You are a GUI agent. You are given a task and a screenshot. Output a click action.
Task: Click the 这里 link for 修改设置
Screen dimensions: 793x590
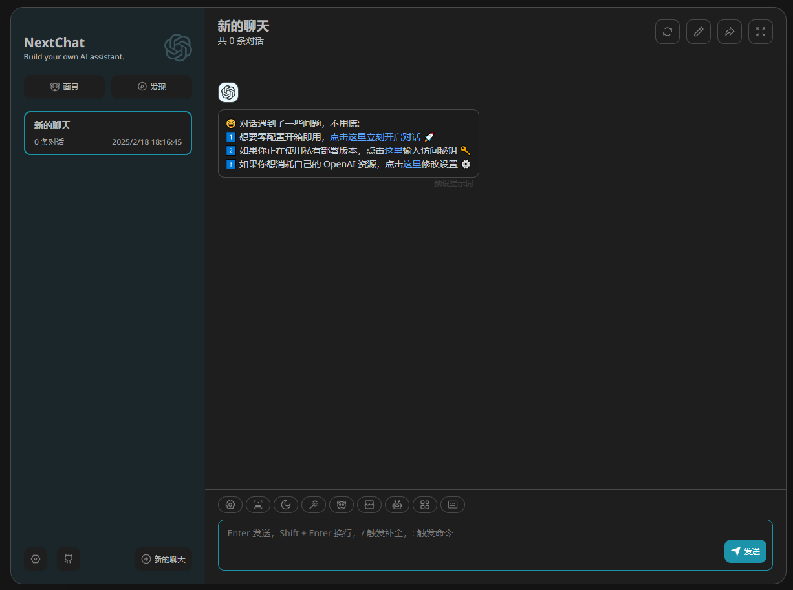(412, 164)
